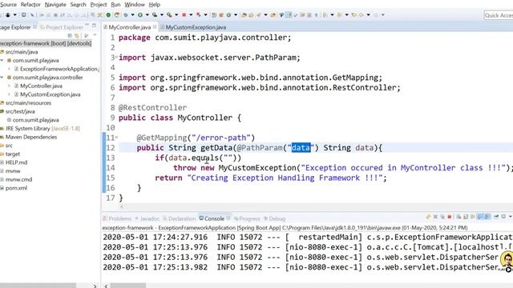Open dropdown next to red Stop icon
The image size is (513, 288).
[191, 15]
